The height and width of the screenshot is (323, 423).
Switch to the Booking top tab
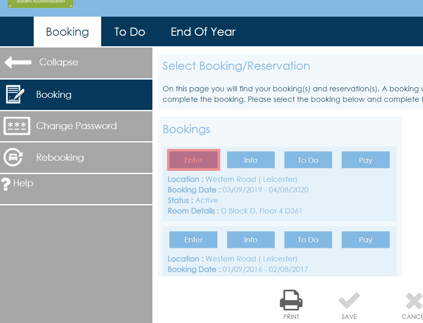[67, 32]
